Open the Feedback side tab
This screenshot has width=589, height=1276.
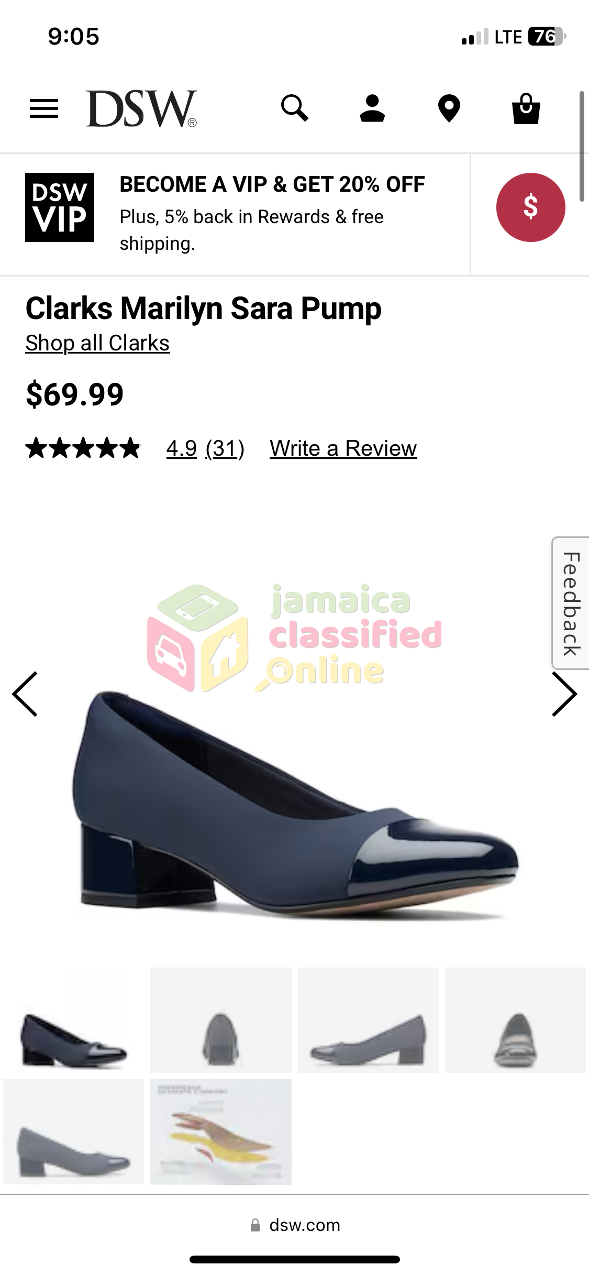click(x=570, y=603)
